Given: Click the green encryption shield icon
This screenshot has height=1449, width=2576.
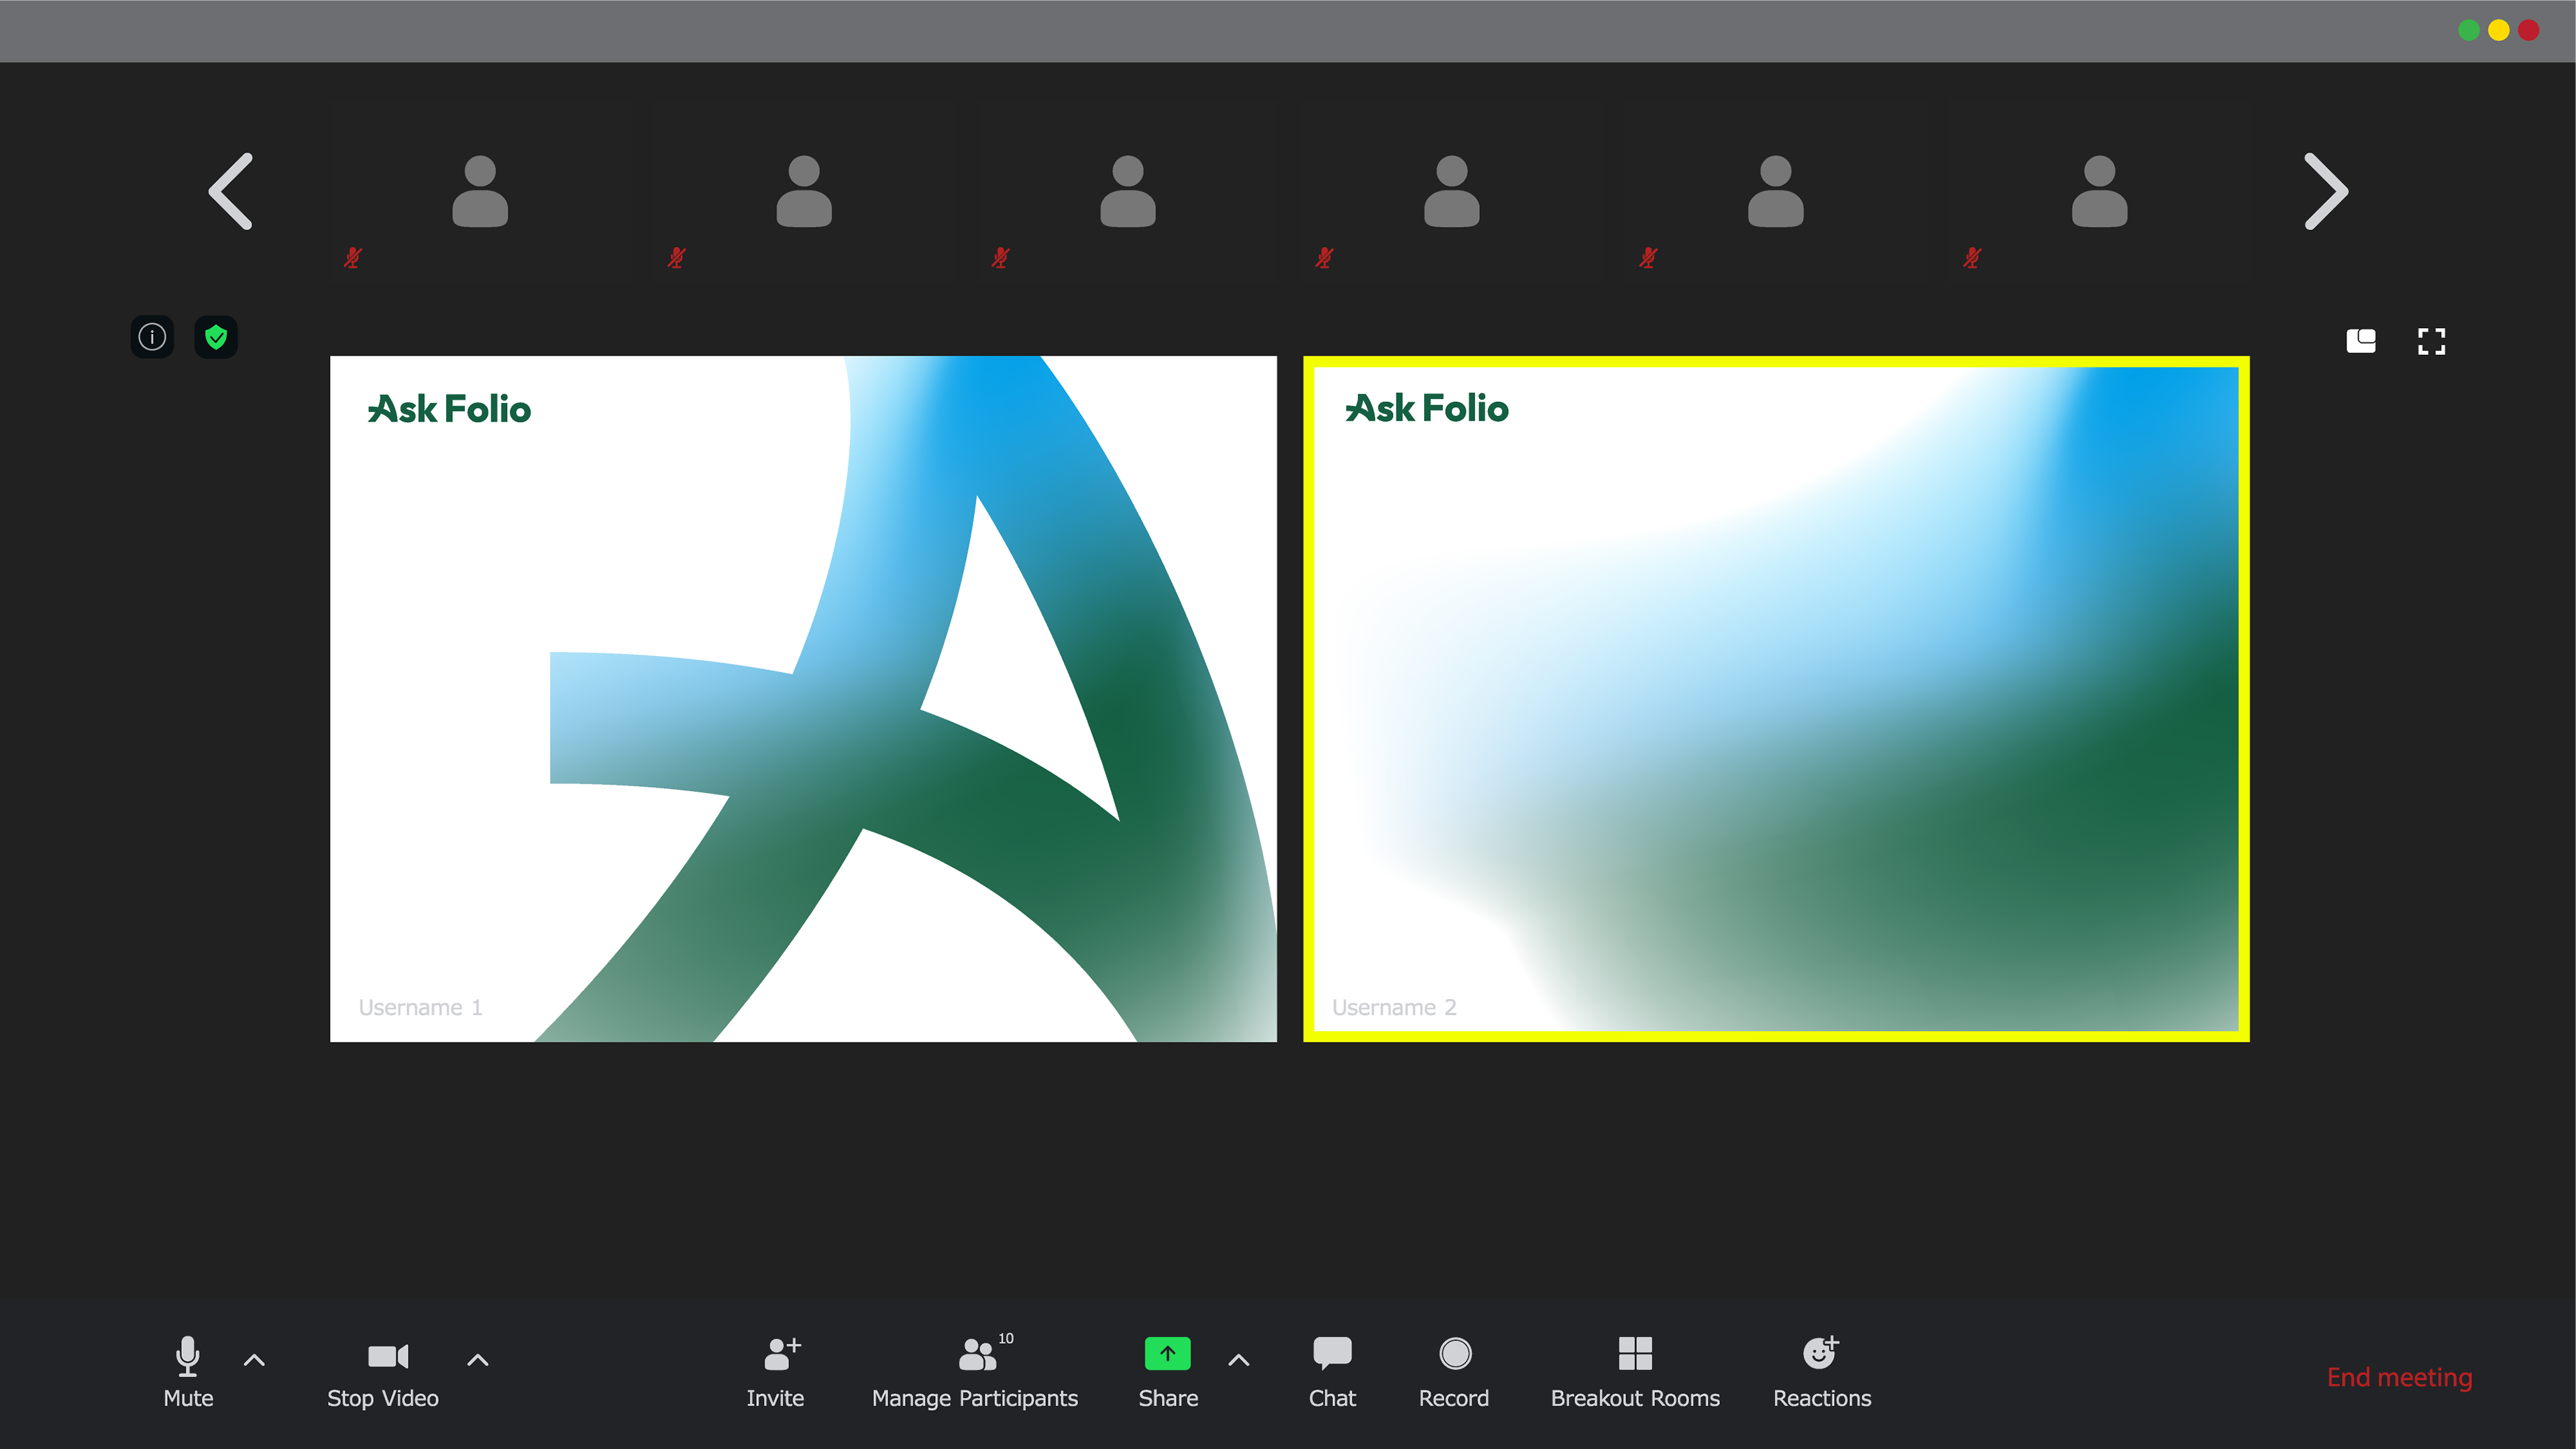Looking at the screenshot, I should [x=216, y=337].
